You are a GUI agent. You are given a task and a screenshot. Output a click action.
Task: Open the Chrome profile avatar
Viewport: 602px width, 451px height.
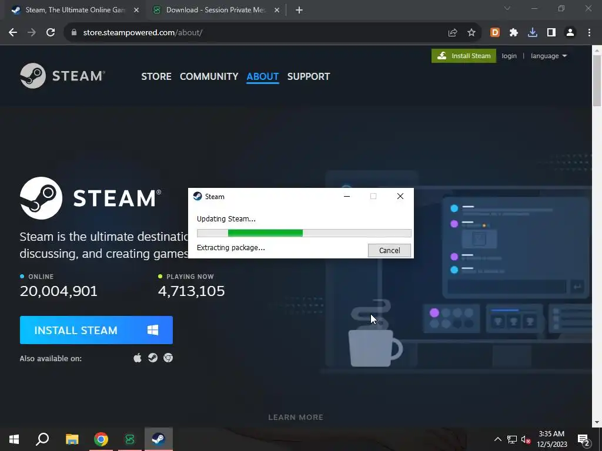(x=570, y=33)
